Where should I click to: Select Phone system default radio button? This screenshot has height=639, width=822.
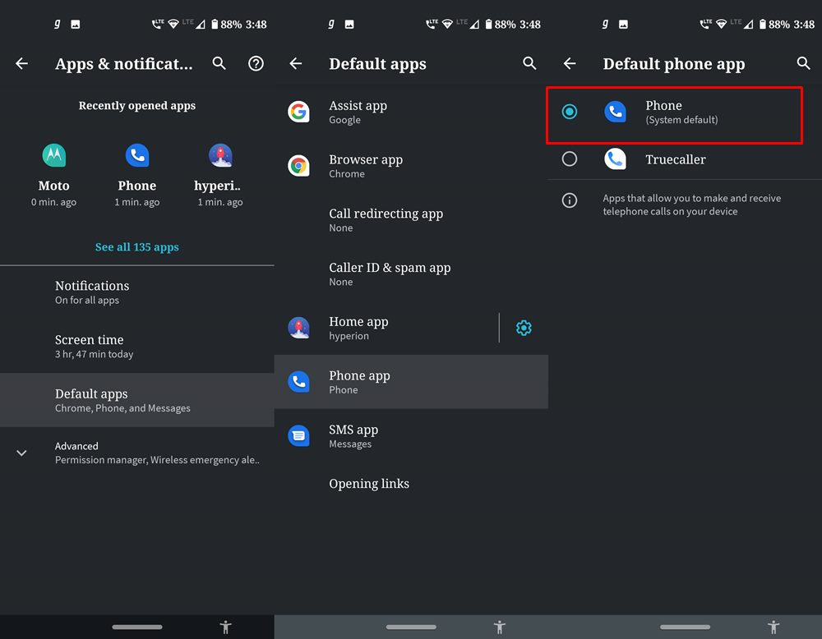570,112
